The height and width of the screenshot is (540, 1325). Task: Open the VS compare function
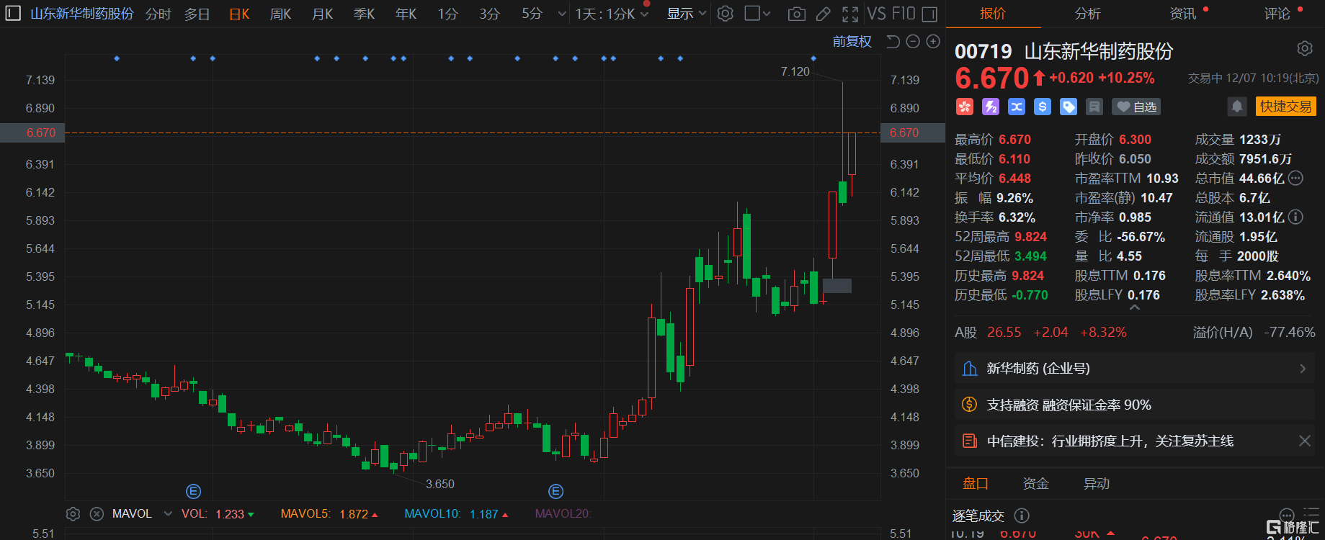point(877,14)
